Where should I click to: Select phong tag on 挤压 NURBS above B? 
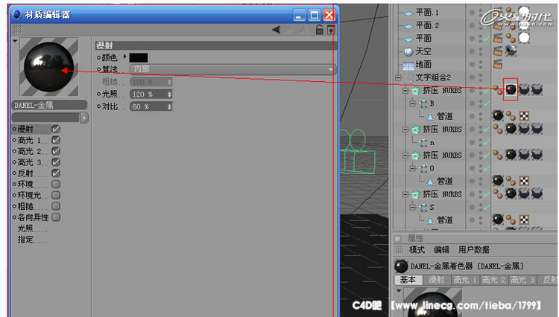(x=498, y=89)
